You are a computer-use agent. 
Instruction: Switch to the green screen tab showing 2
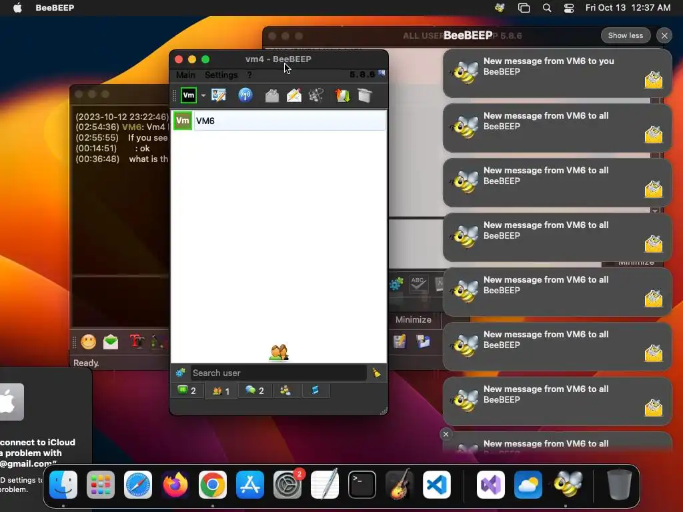click(x=187, y=391)
